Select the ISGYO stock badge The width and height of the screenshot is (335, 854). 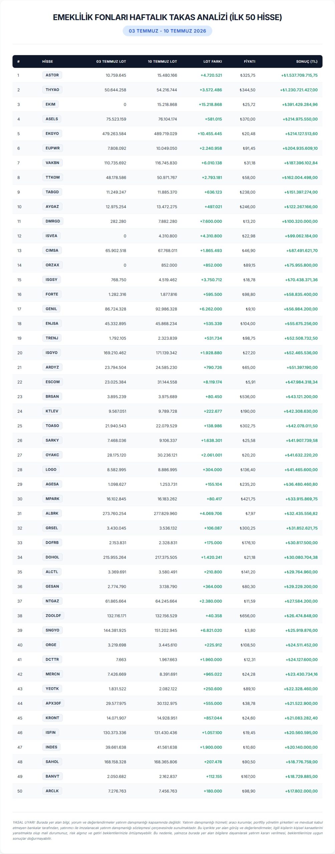click(x=52, y=353)
